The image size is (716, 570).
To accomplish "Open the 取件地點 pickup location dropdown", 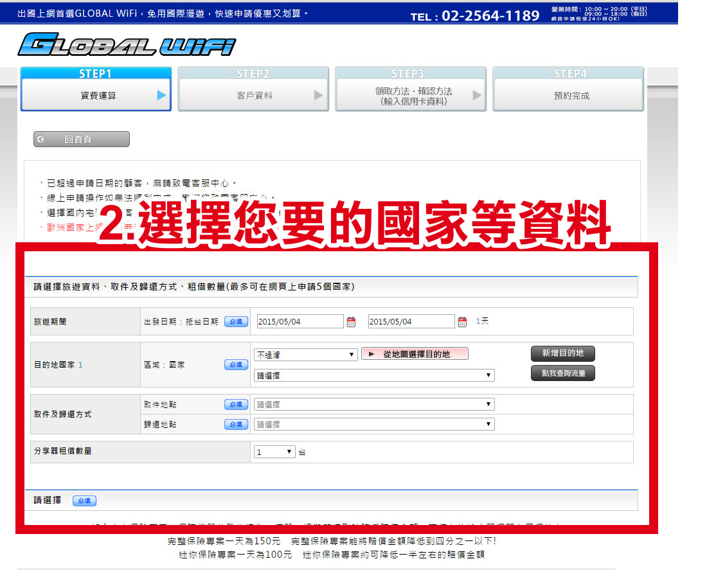I will [374, 404].
